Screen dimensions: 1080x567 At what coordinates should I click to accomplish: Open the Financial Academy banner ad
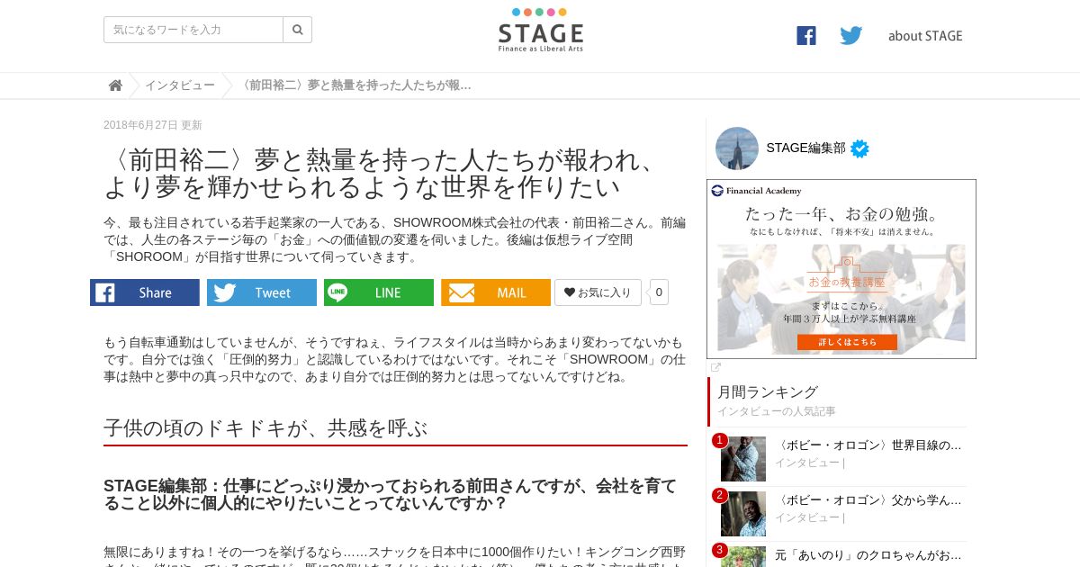click(841, 269)
